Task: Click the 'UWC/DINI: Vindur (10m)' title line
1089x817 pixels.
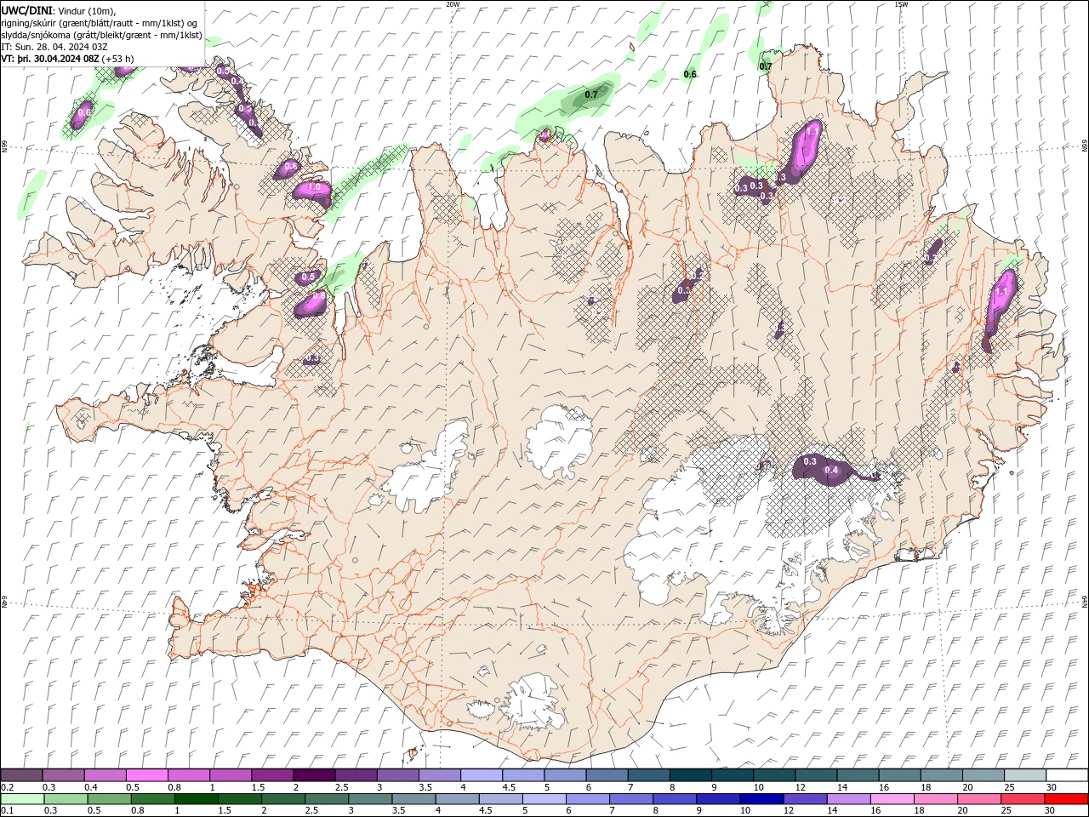Action: coord(59,10)
